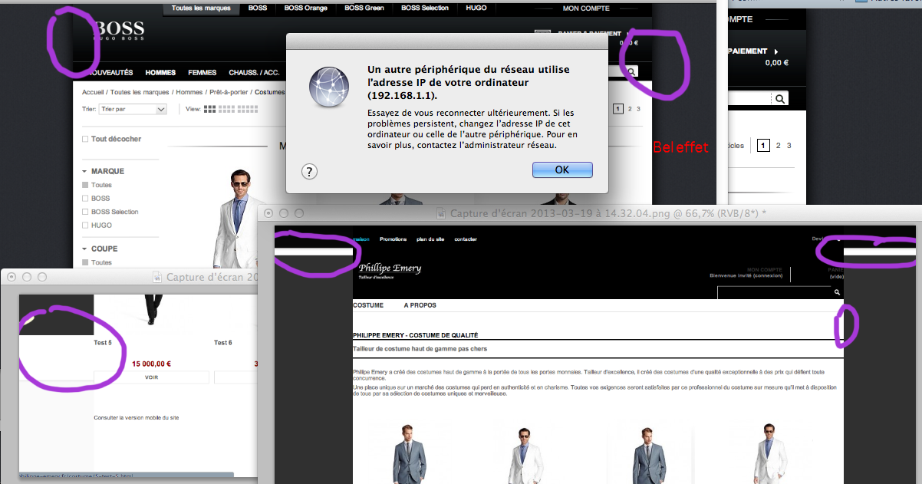This screenshot has width=922, height=484.
Task: Tick the 'Tout décocher' checkbox
Action: 85,139
